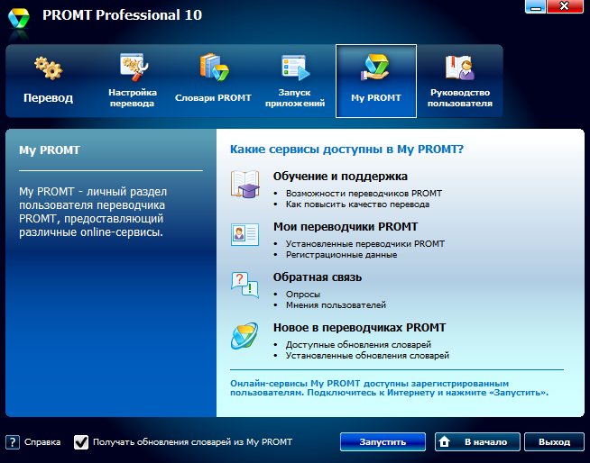Click the house icon on В начало
The width and height of the screenshot is (590, 463).
click(445, 442)
